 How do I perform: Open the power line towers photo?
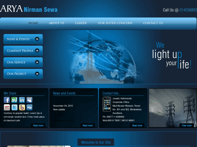tap(173, 108)
